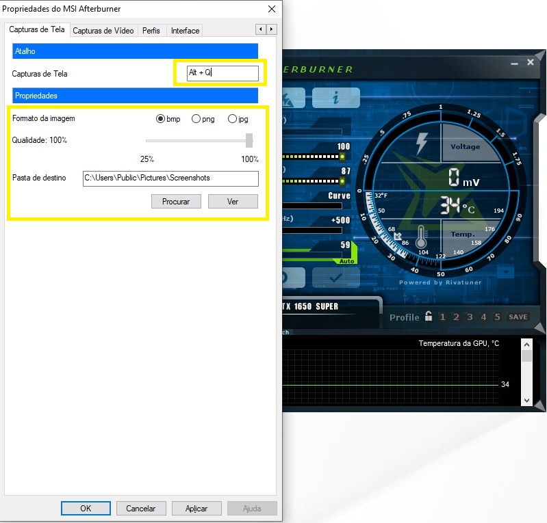Click the Voltage gauge panel

coord(466,147)
